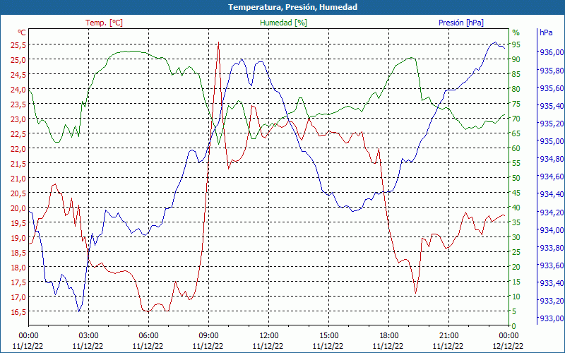565x353 pixels.
Task: Click the blue "hPa" unit label
Action: 546,32
